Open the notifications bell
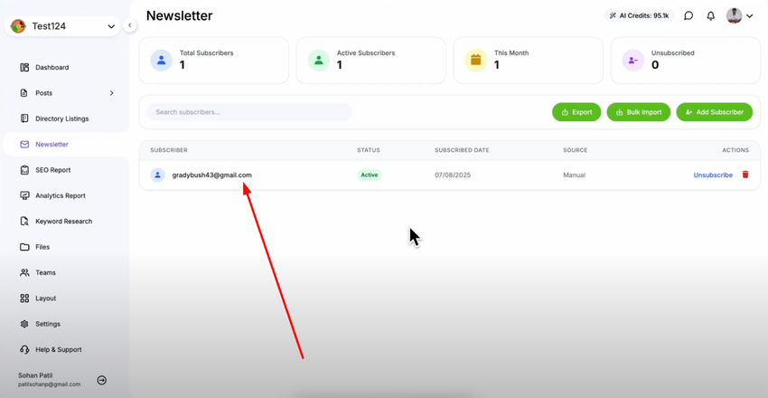768x398 pixels. tap(711, 15)
